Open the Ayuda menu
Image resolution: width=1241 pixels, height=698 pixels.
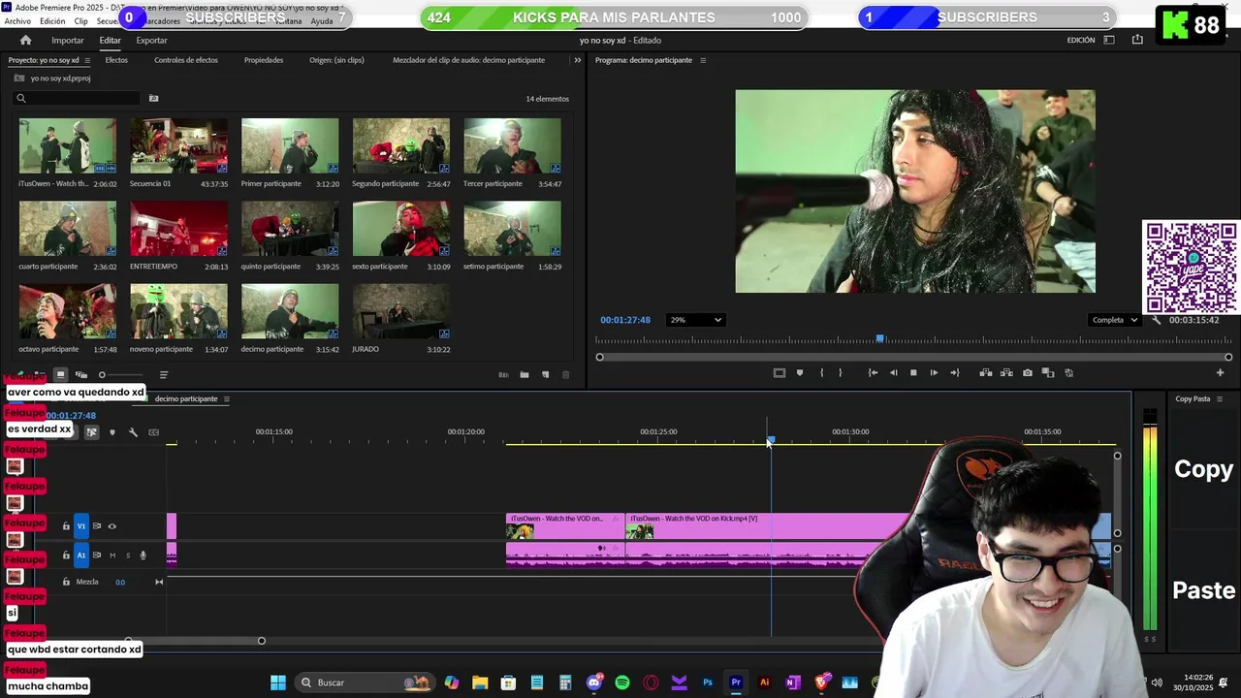pyautogui.click(x=321, y=21)
